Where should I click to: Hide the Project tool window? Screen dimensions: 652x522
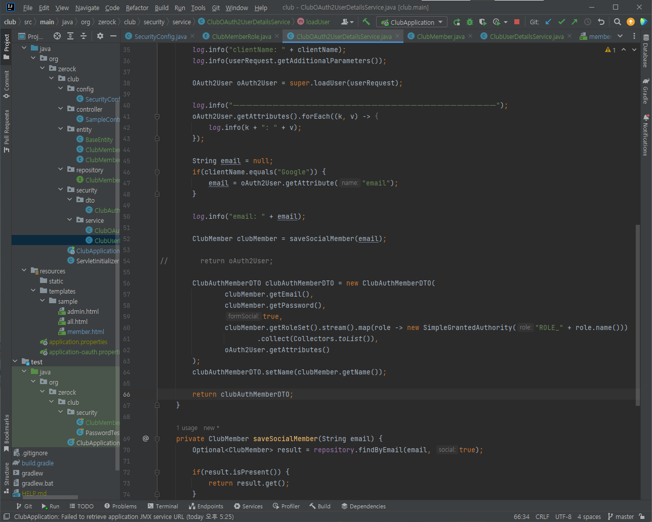pyautogui.click(x=113, y=36)
